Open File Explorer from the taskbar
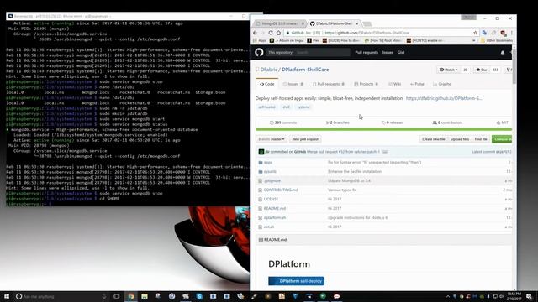The height and width of the screenshot is (302, 538). click(145, 296)
